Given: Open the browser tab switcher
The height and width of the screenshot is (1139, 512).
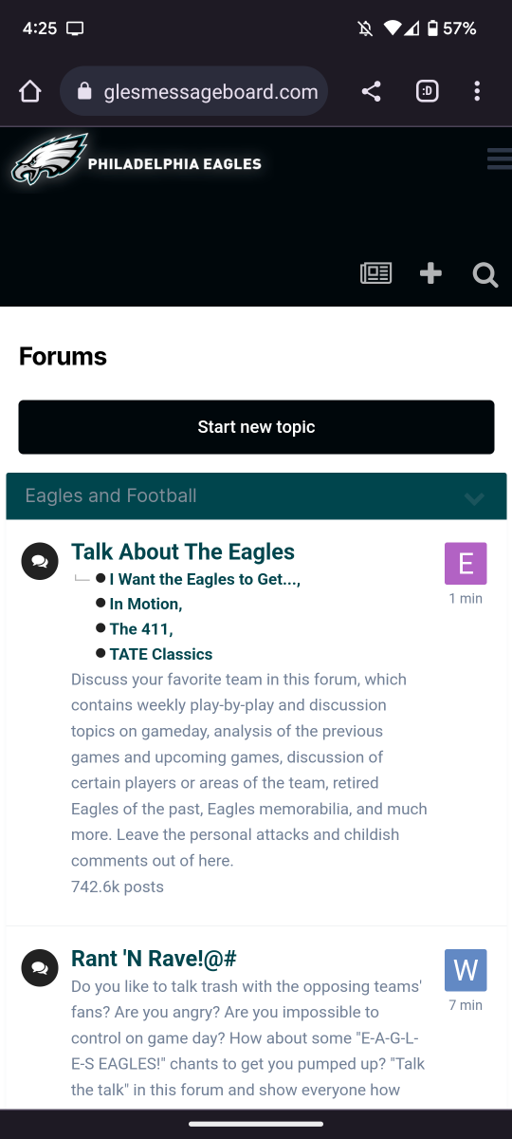Looking at the screenshot, I should click(428, 92).
